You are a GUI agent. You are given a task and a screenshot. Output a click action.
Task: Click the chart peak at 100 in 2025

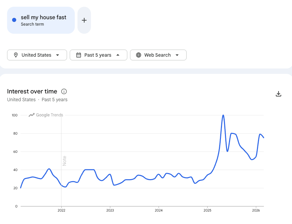[223, 115]
